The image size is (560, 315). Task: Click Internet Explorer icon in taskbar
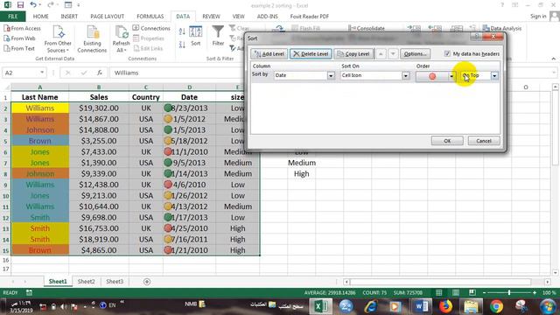click(x=371, y=306)
